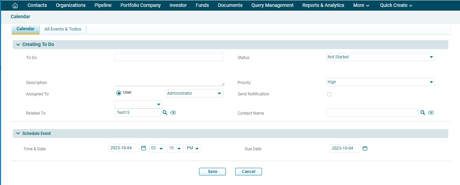Clear the Related To field with the clear icon
Image resolution: width=460 pixels, height=185 pixels.
(173, 113)
